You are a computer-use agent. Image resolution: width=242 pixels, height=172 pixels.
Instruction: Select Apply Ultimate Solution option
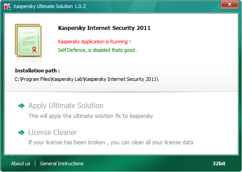[66, 106]
